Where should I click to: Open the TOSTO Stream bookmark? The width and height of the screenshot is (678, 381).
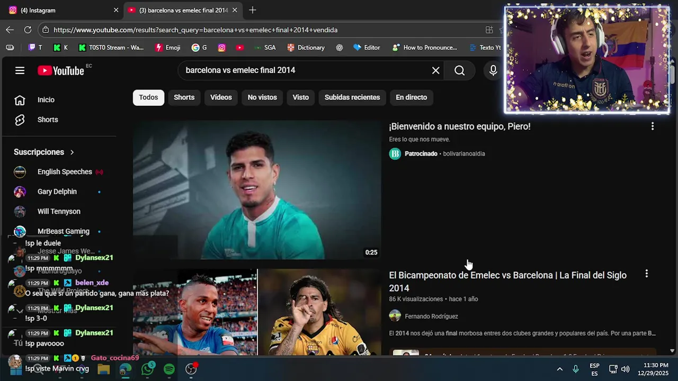click(x=111, y=48)
